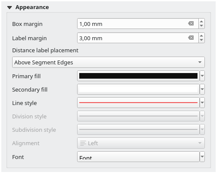Increase Label margin with up arrow
217x175 pixels.
(201, 36)
